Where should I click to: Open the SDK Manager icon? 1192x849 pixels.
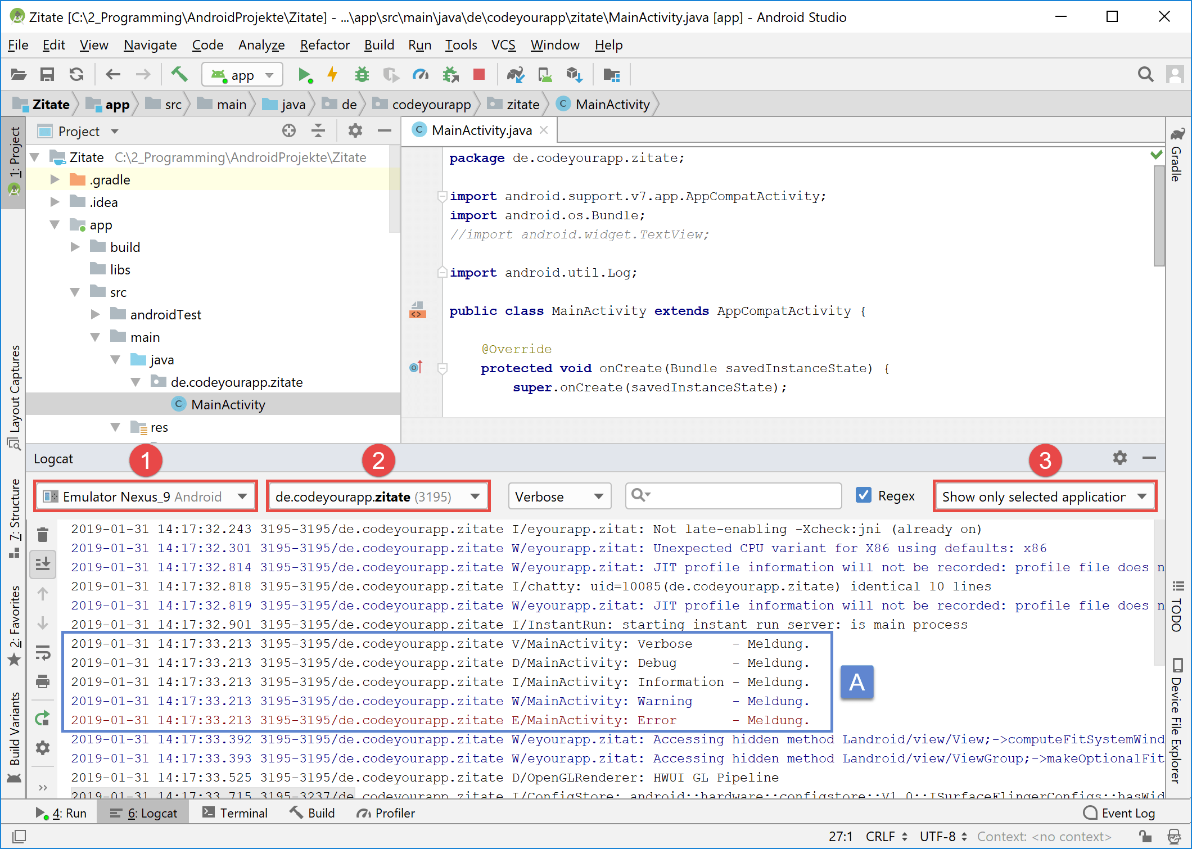[574, 74]
